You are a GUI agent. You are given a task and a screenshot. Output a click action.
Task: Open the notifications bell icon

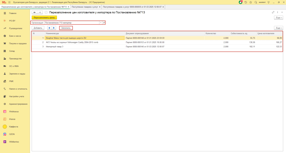click(x=241, y=2)
